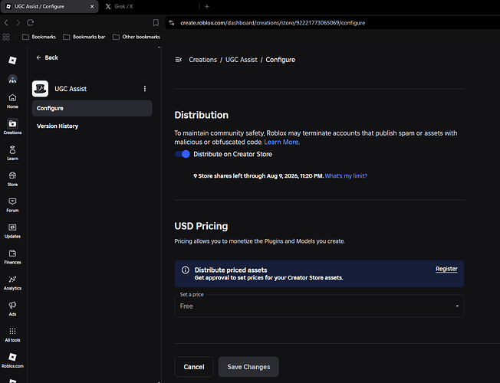The image size is (500, 383).
Task: Select Version History in the side menu
Action: (x=58, y=126)
